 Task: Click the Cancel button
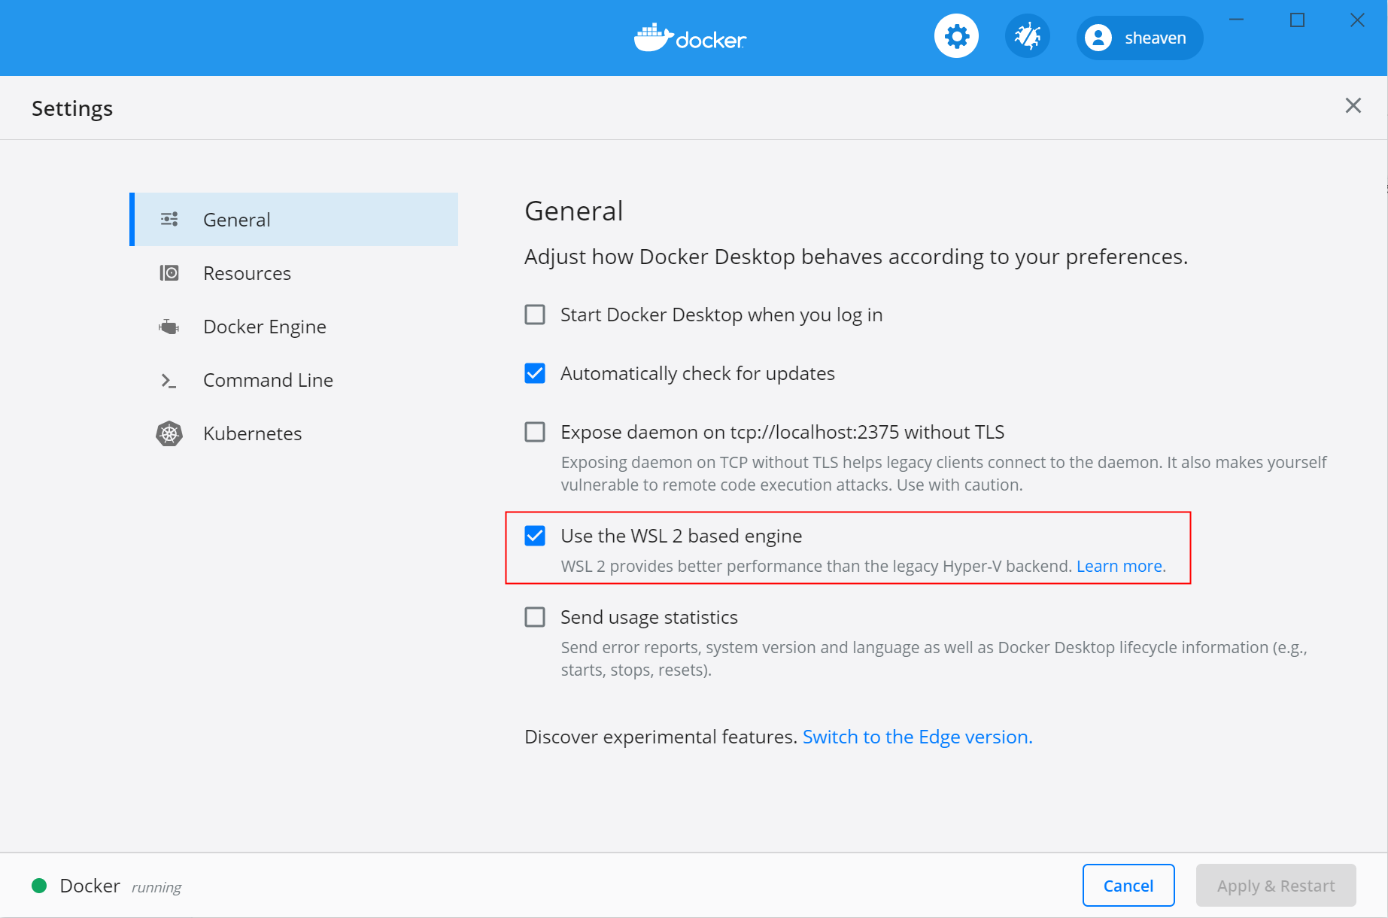[1128, 886]
